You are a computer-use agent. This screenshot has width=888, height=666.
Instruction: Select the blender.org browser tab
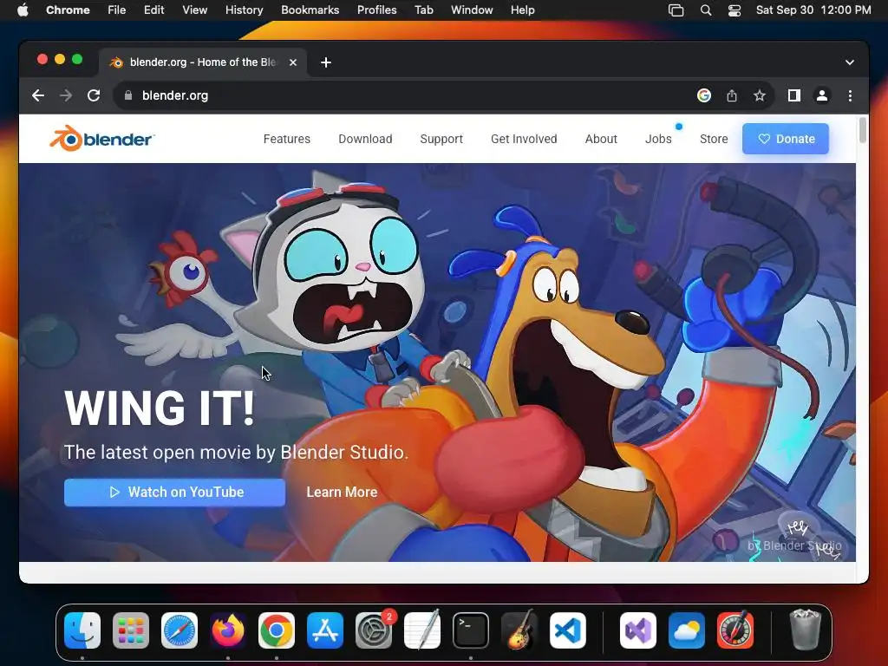pos(203,62)
